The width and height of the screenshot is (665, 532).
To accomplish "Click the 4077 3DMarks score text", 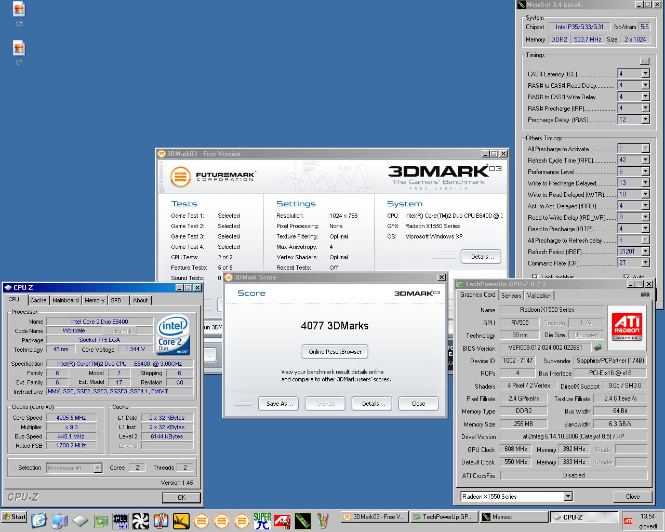I will tap(335, 326).
